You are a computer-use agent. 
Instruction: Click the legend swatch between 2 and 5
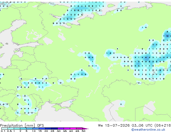(x=23, y=128)
